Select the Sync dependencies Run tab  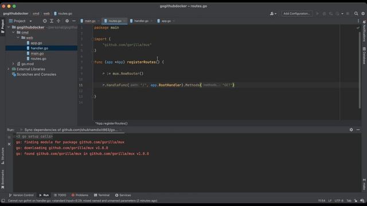tap(71, 130)
